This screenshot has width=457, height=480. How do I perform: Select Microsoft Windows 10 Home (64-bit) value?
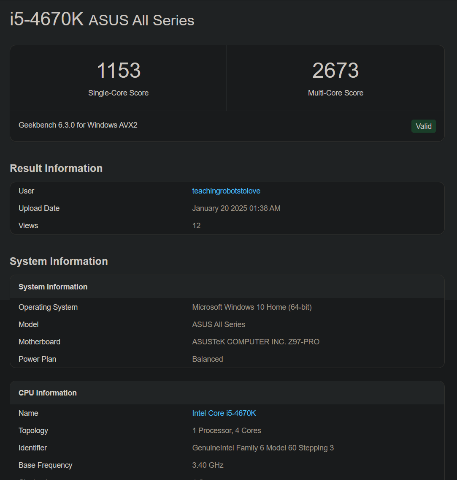click(x=252, y=307)
